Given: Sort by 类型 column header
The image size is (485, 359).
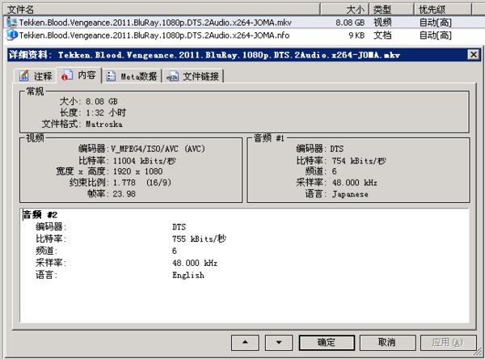Looking at the screenshot, I should point(391,9).
